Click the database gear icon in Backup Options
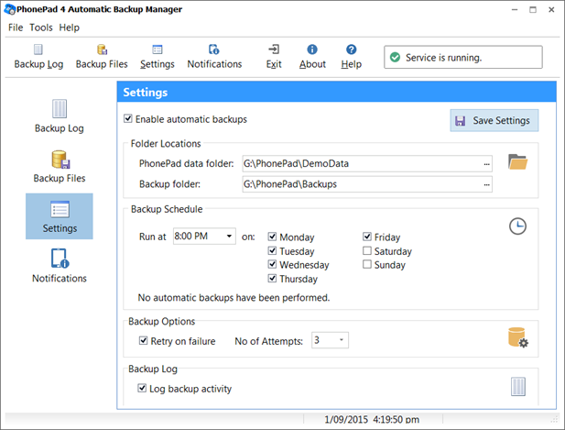 click(x=517, y=337)
